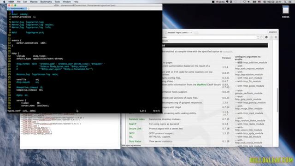
Task: Click the browser vertical scrollbar
Action: (x=277, y=100)
